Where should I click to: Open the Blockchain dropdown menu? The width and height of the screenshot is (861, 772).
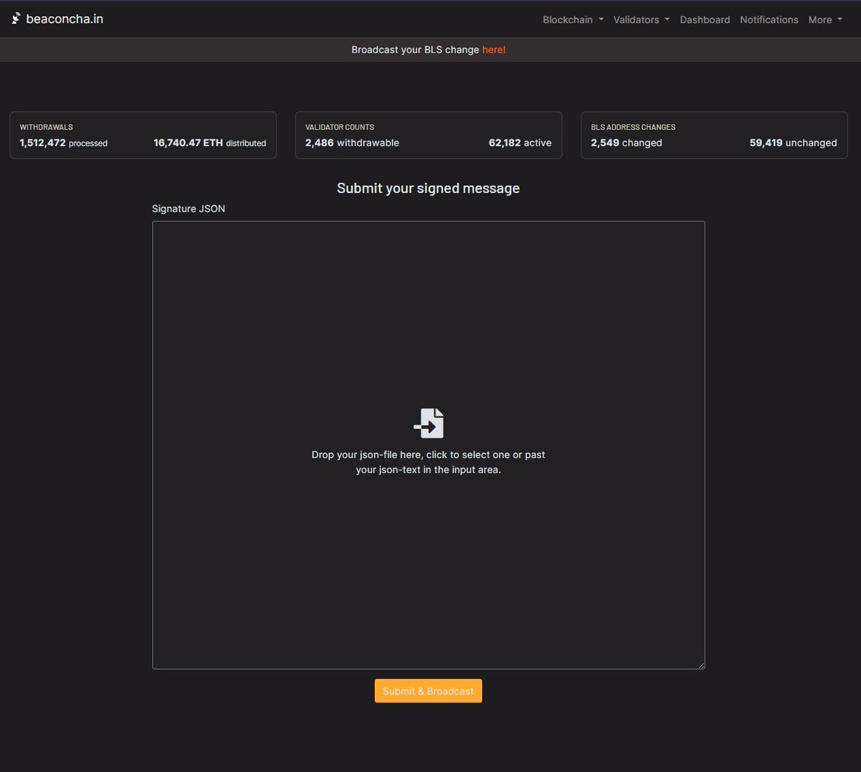pos(573,19)
